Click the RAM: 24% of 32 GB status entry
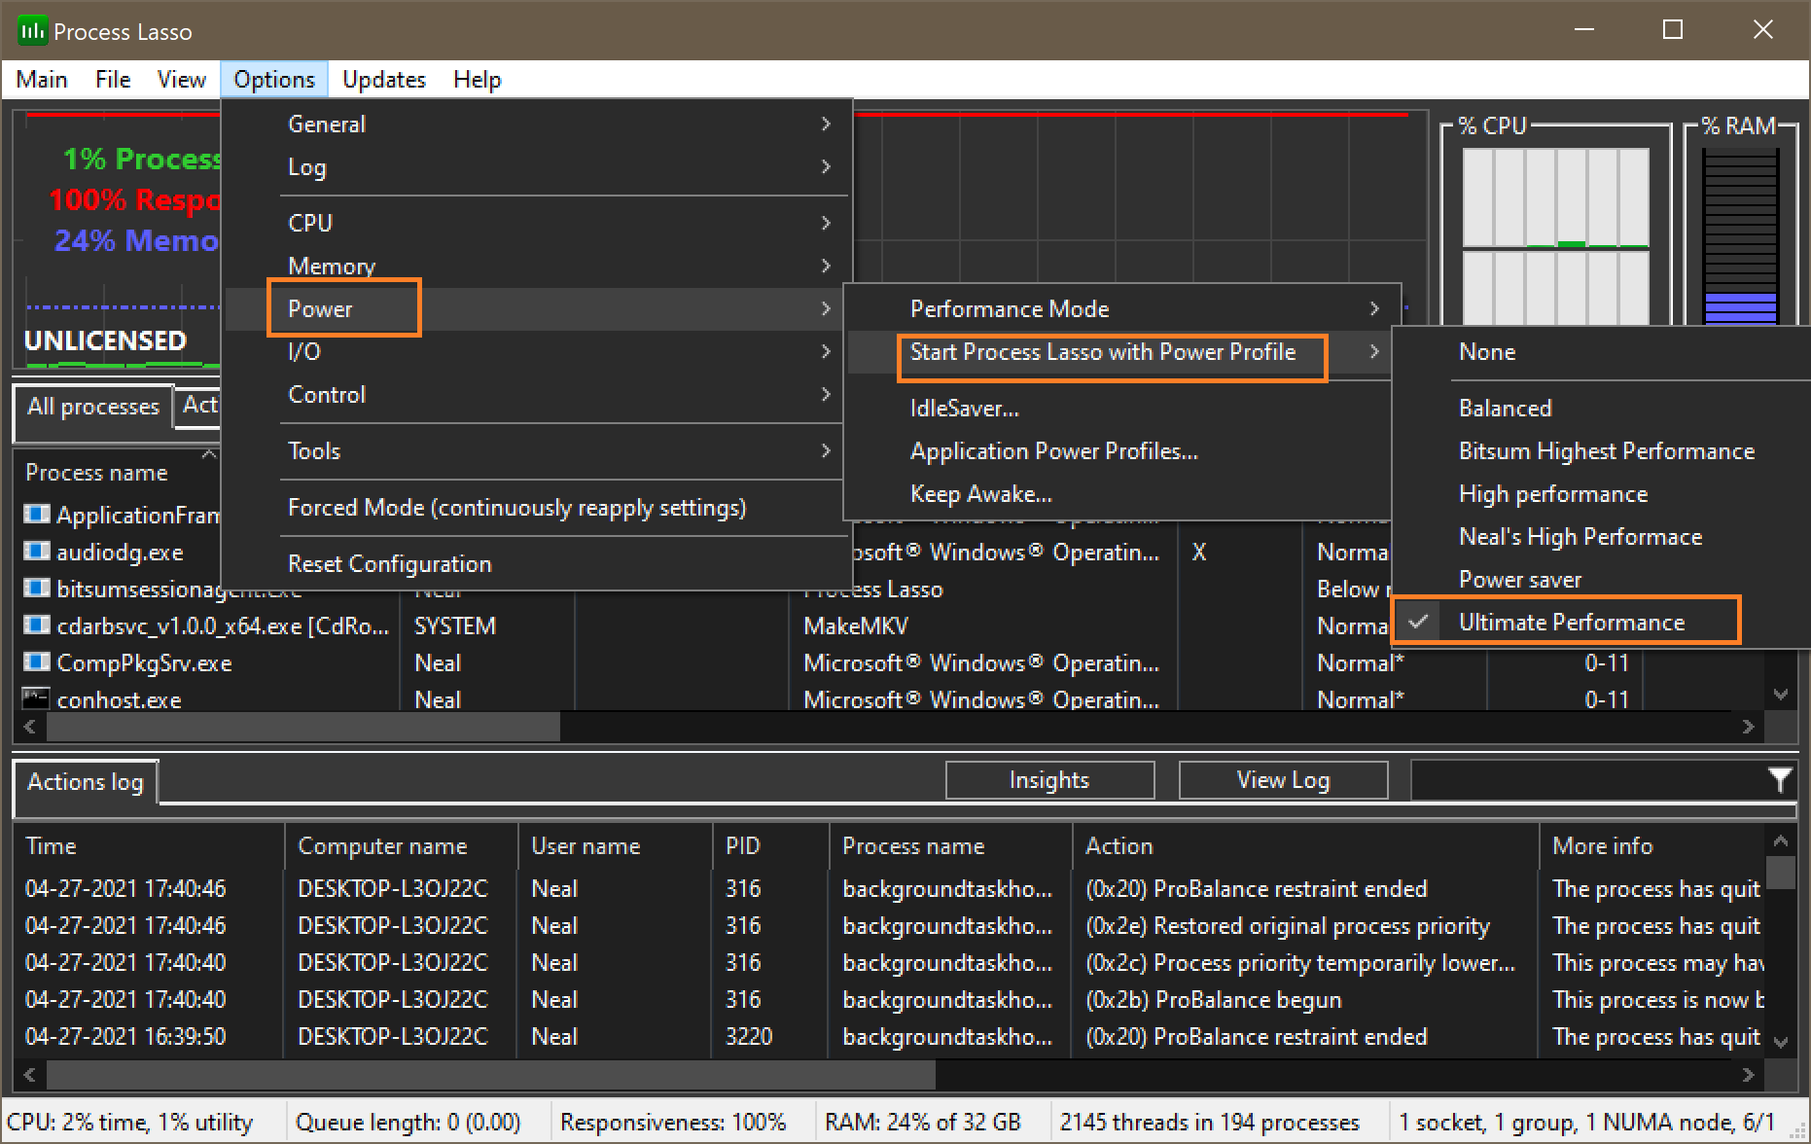The image size is (1811, 1144). tap(923, 1122)
